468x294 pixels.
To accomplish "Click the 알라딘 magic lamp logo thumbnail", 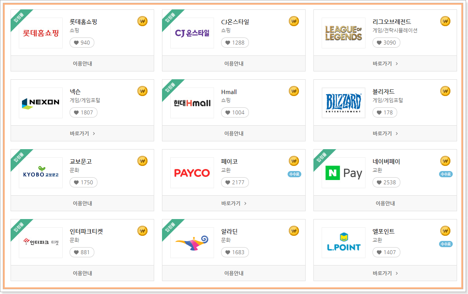I will 192,243.
